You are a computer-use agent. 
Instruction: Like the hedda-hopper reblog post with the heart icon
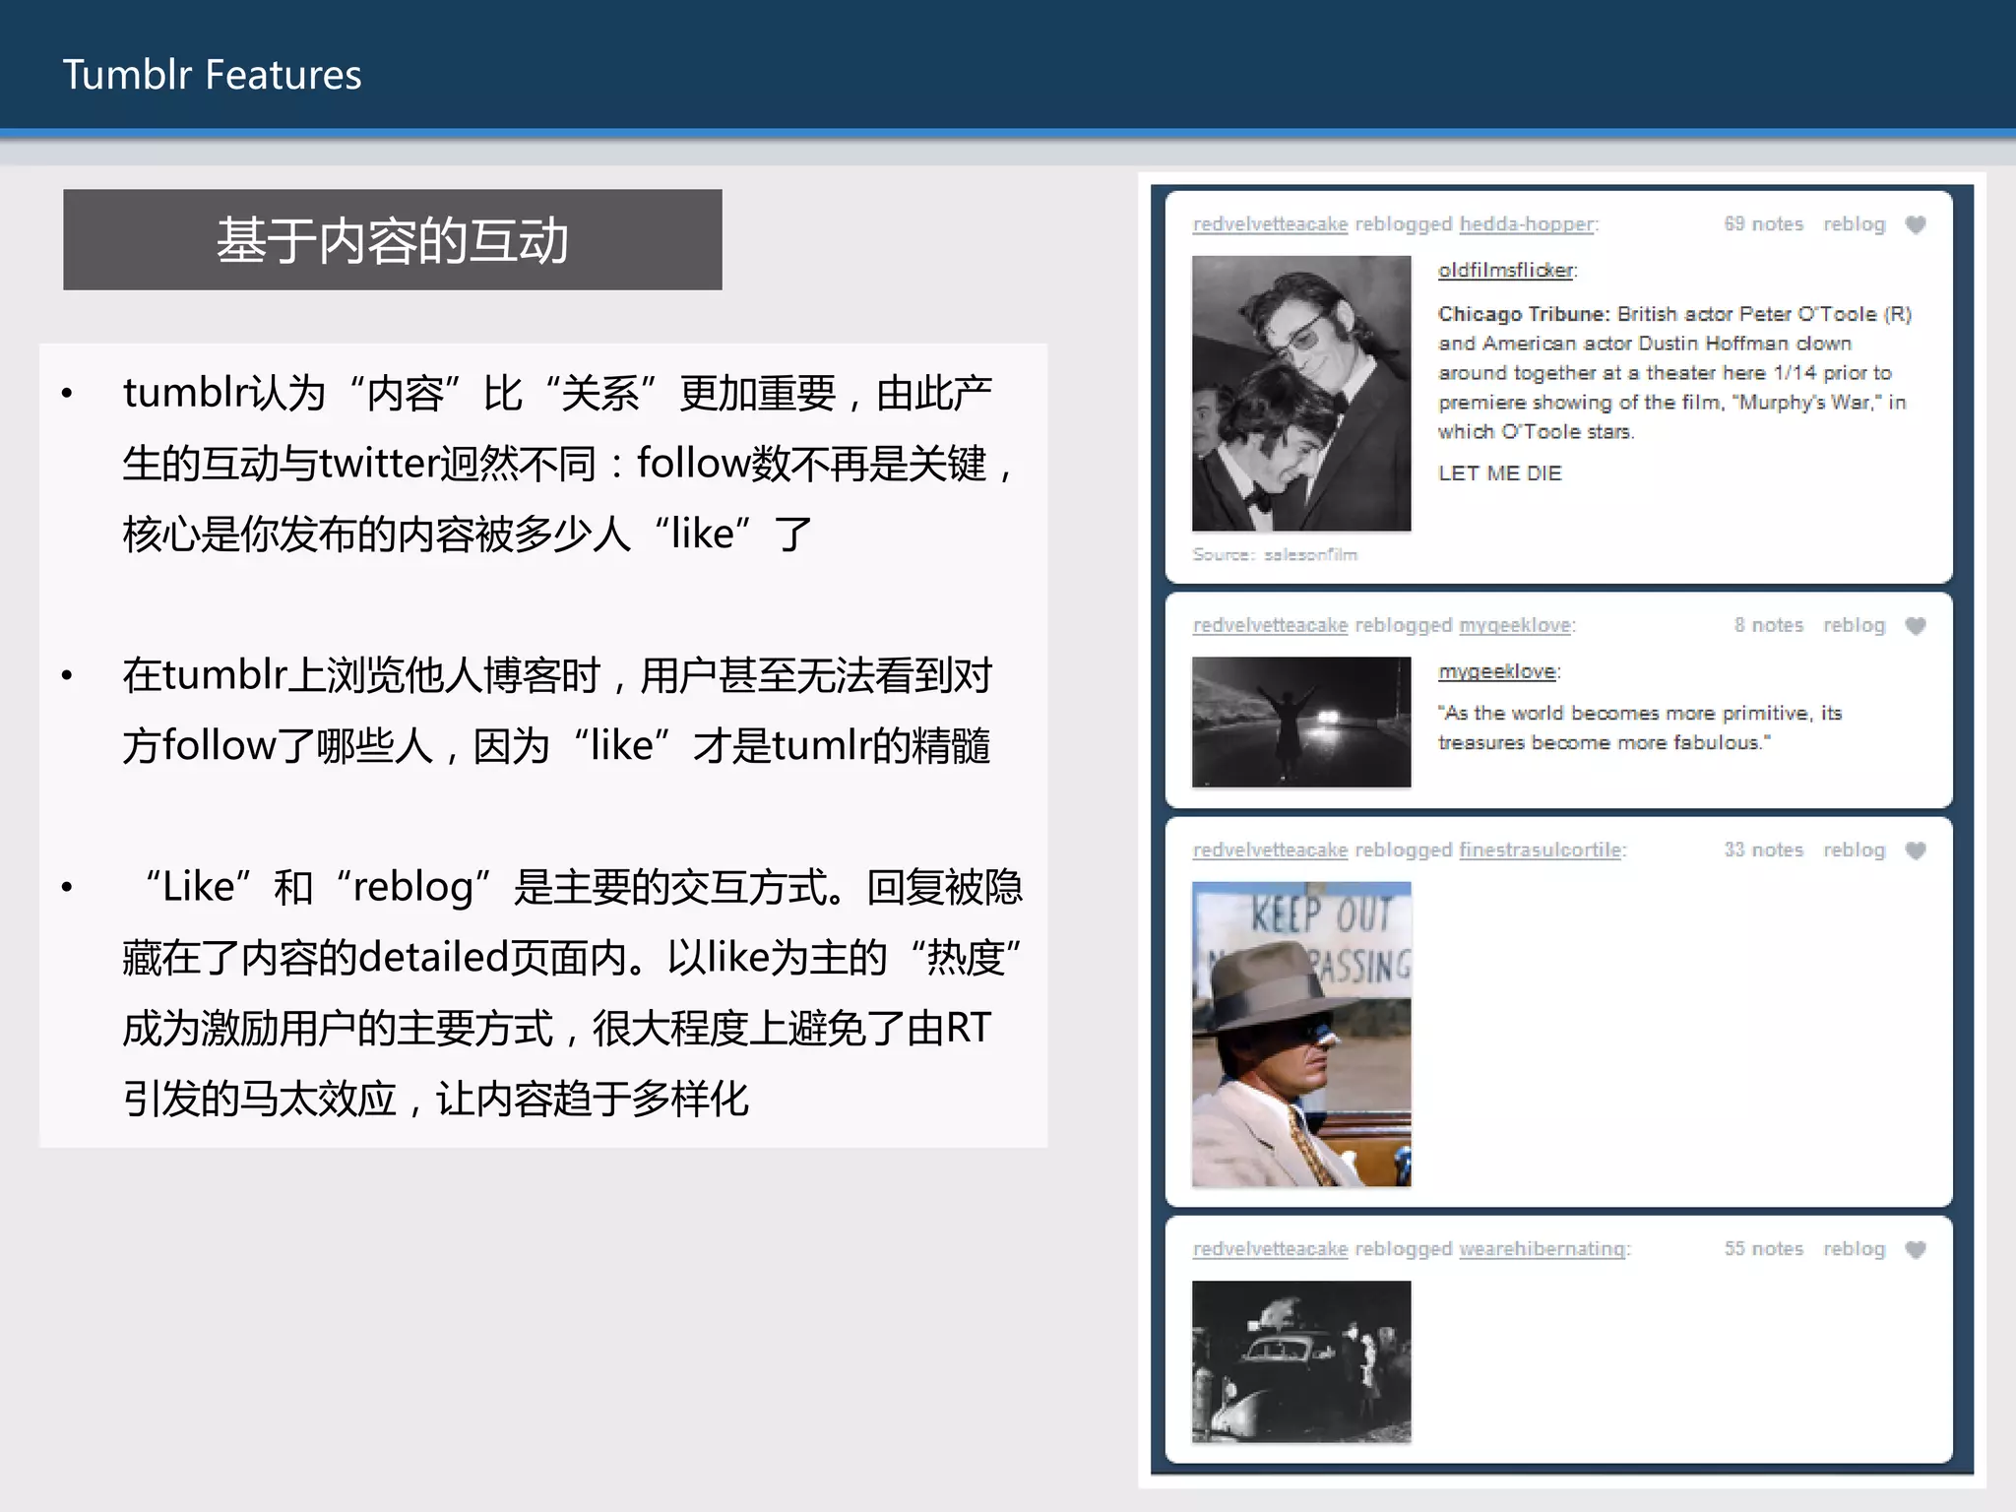click(1915, 224)
